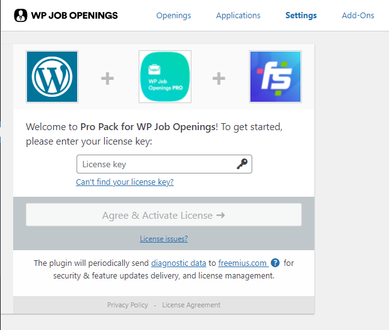Viewport: 389px width, 330px height.
Task: Click plus sign between WordPress and PRO logos
Action: 107,79
